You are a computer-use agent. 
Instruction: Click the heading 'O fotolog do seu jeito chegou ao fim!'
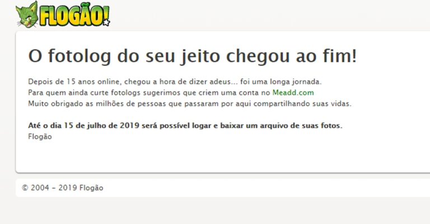[193, 56]
